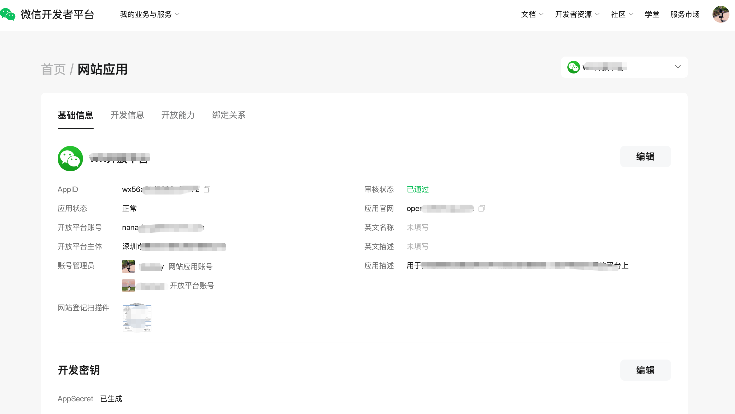The width and height of the screenshot is (735, 414).
Task: Click the 审核状态 label
Action: [379, 190]
